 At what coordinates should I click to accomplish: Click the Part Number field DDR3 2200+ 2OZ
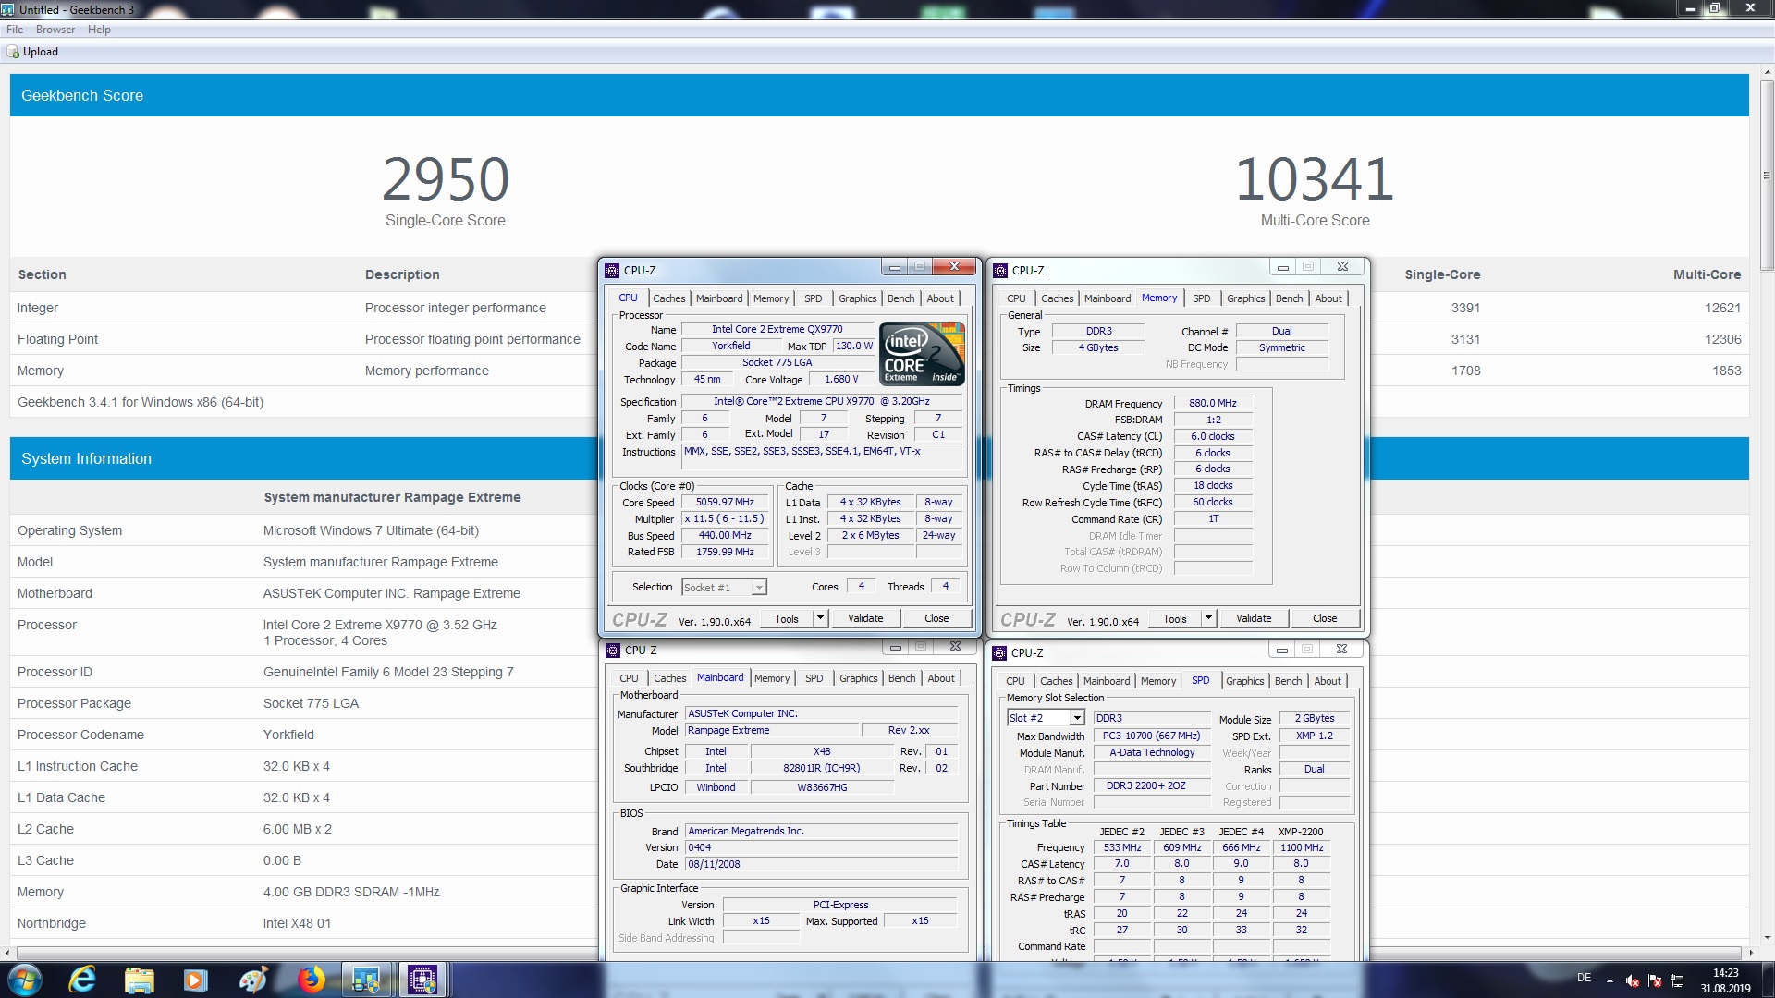(x=1152, y=786)
